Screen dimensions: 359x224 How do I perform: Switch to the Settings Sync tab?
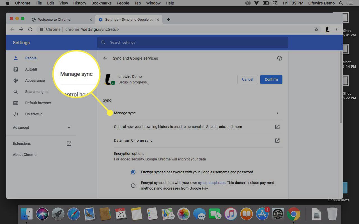(x=128, y=20)
